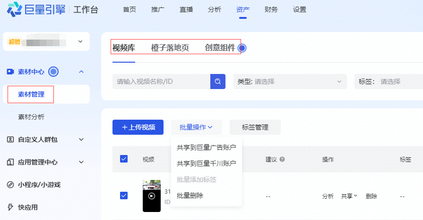Click the search magnifier button
Screen dimensions: 423x220
pos(218,81)
